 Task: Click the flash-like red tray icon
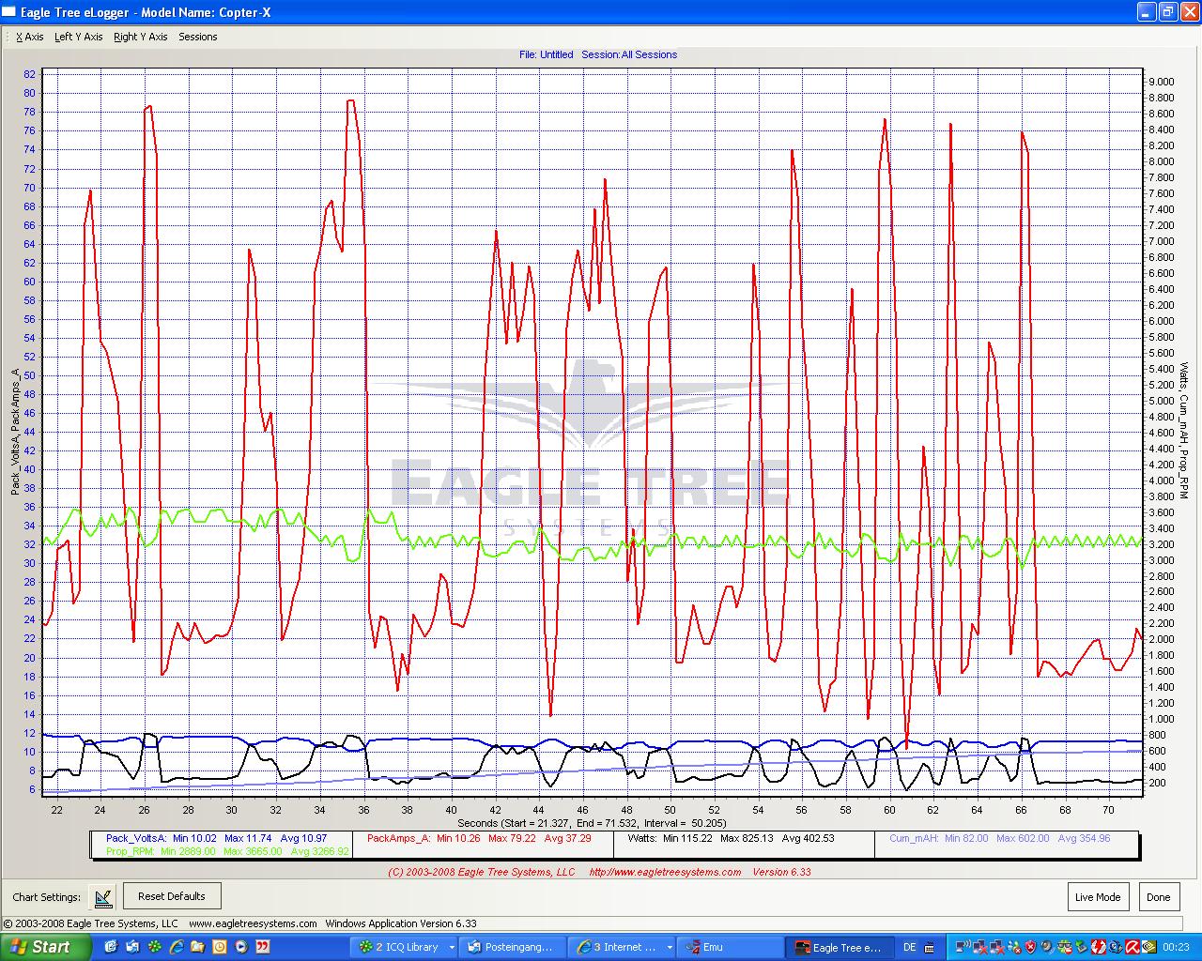point(1099,948)
